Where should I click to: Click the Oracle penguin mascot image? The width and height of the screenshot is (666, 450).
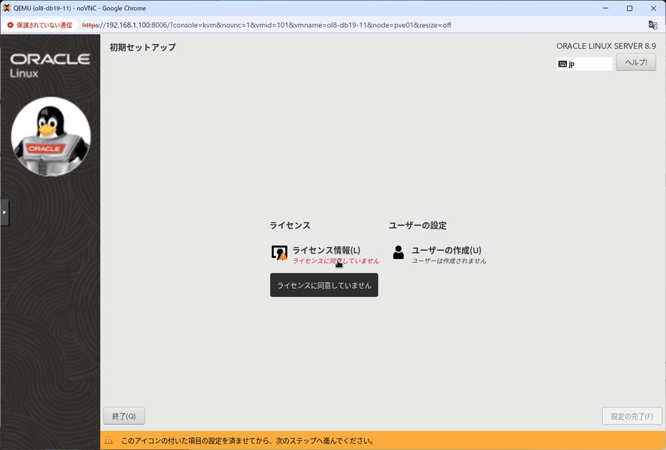[51, 137]
